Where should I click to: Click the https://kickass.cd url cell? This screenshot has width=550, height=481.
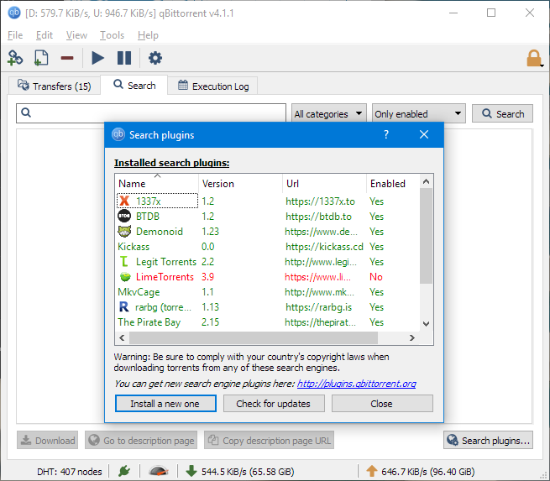tap(324, 247)
